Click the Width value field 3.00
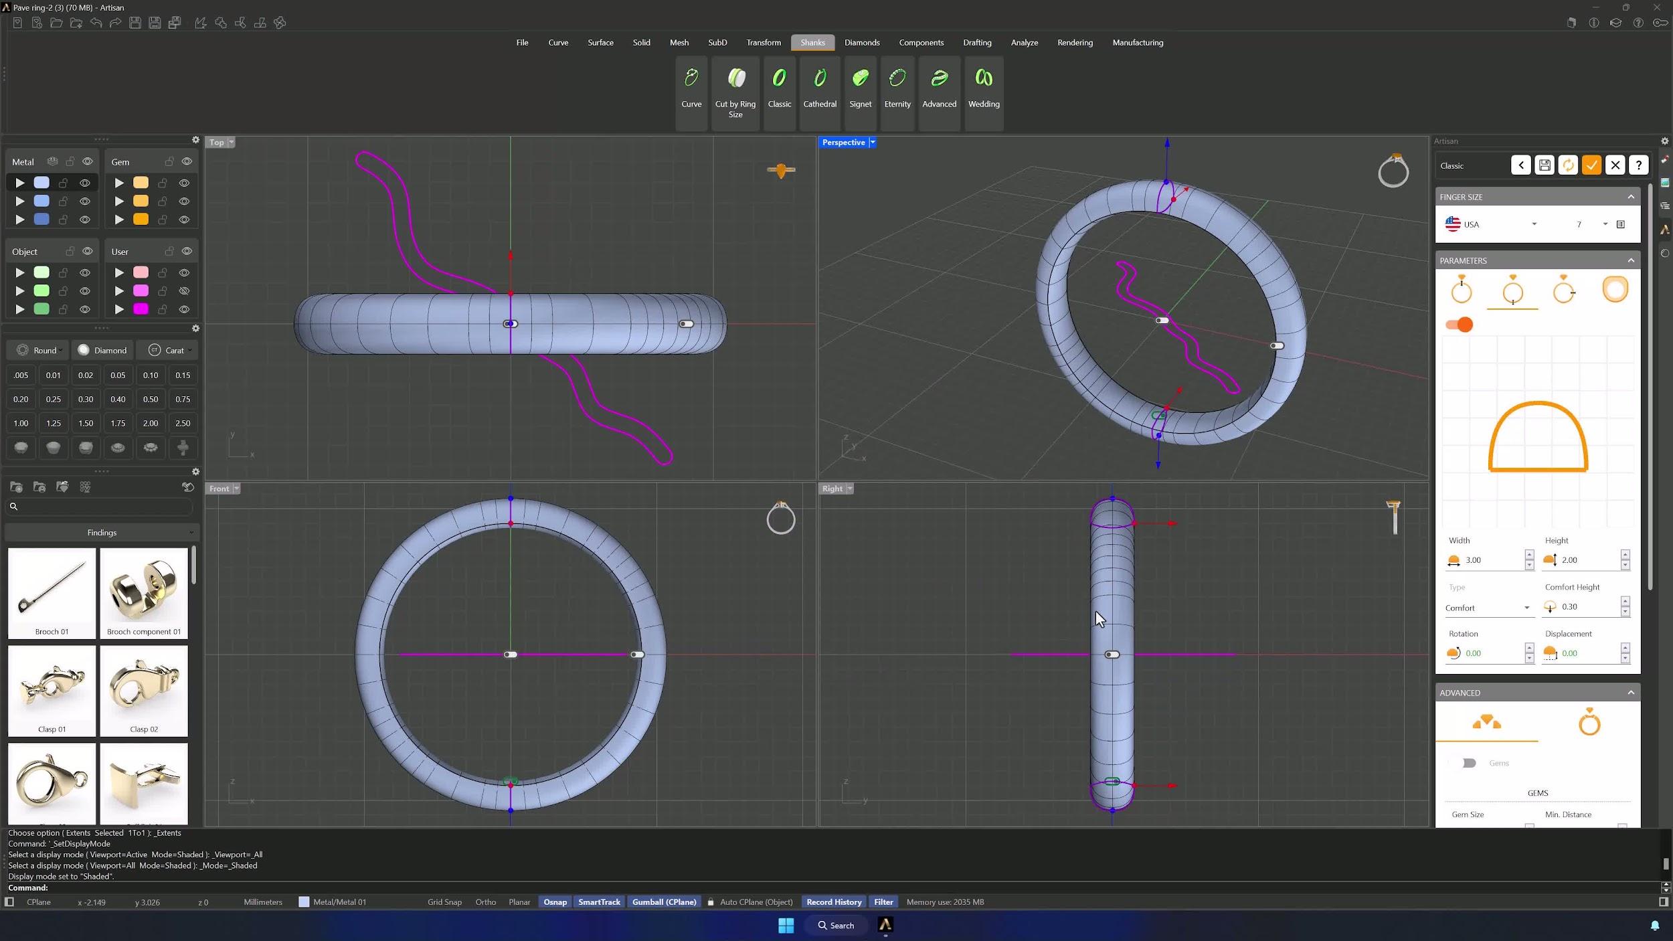The height and width of the screenshot is (941, 1673). pyautogui.click(x=1491, y=560)
